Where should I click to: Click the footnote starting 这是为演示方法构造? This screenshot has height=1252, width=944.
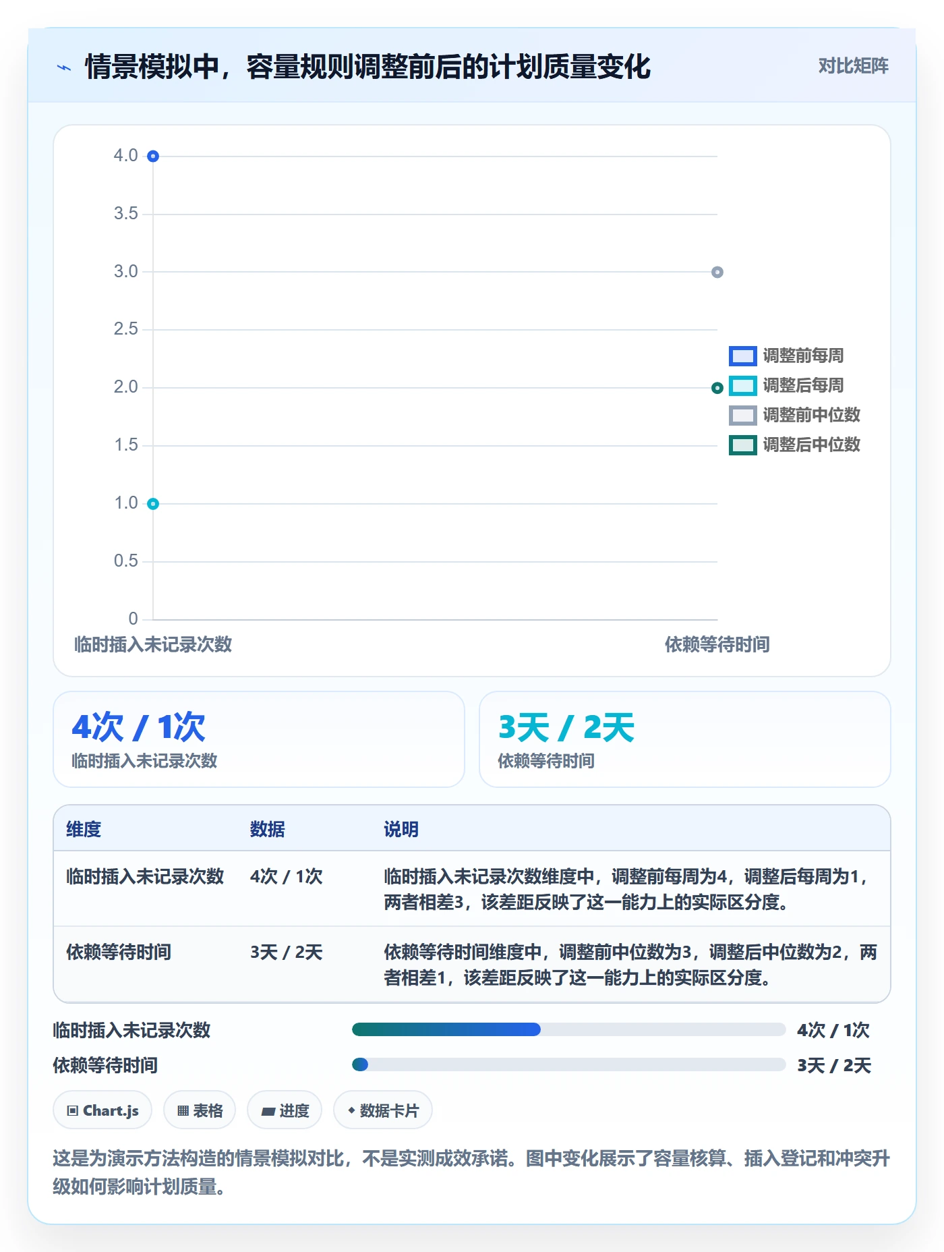pyautogui.click(x=471, y=1172)
